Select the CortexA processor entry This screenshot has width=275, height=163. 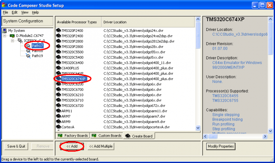point(68,127)
